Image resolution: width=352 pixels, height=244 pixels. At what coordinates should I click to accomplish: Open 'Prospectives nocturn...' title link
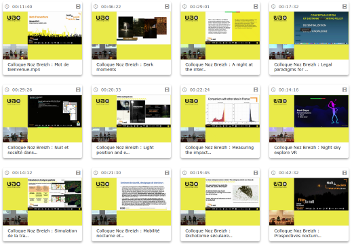(298, 233)
